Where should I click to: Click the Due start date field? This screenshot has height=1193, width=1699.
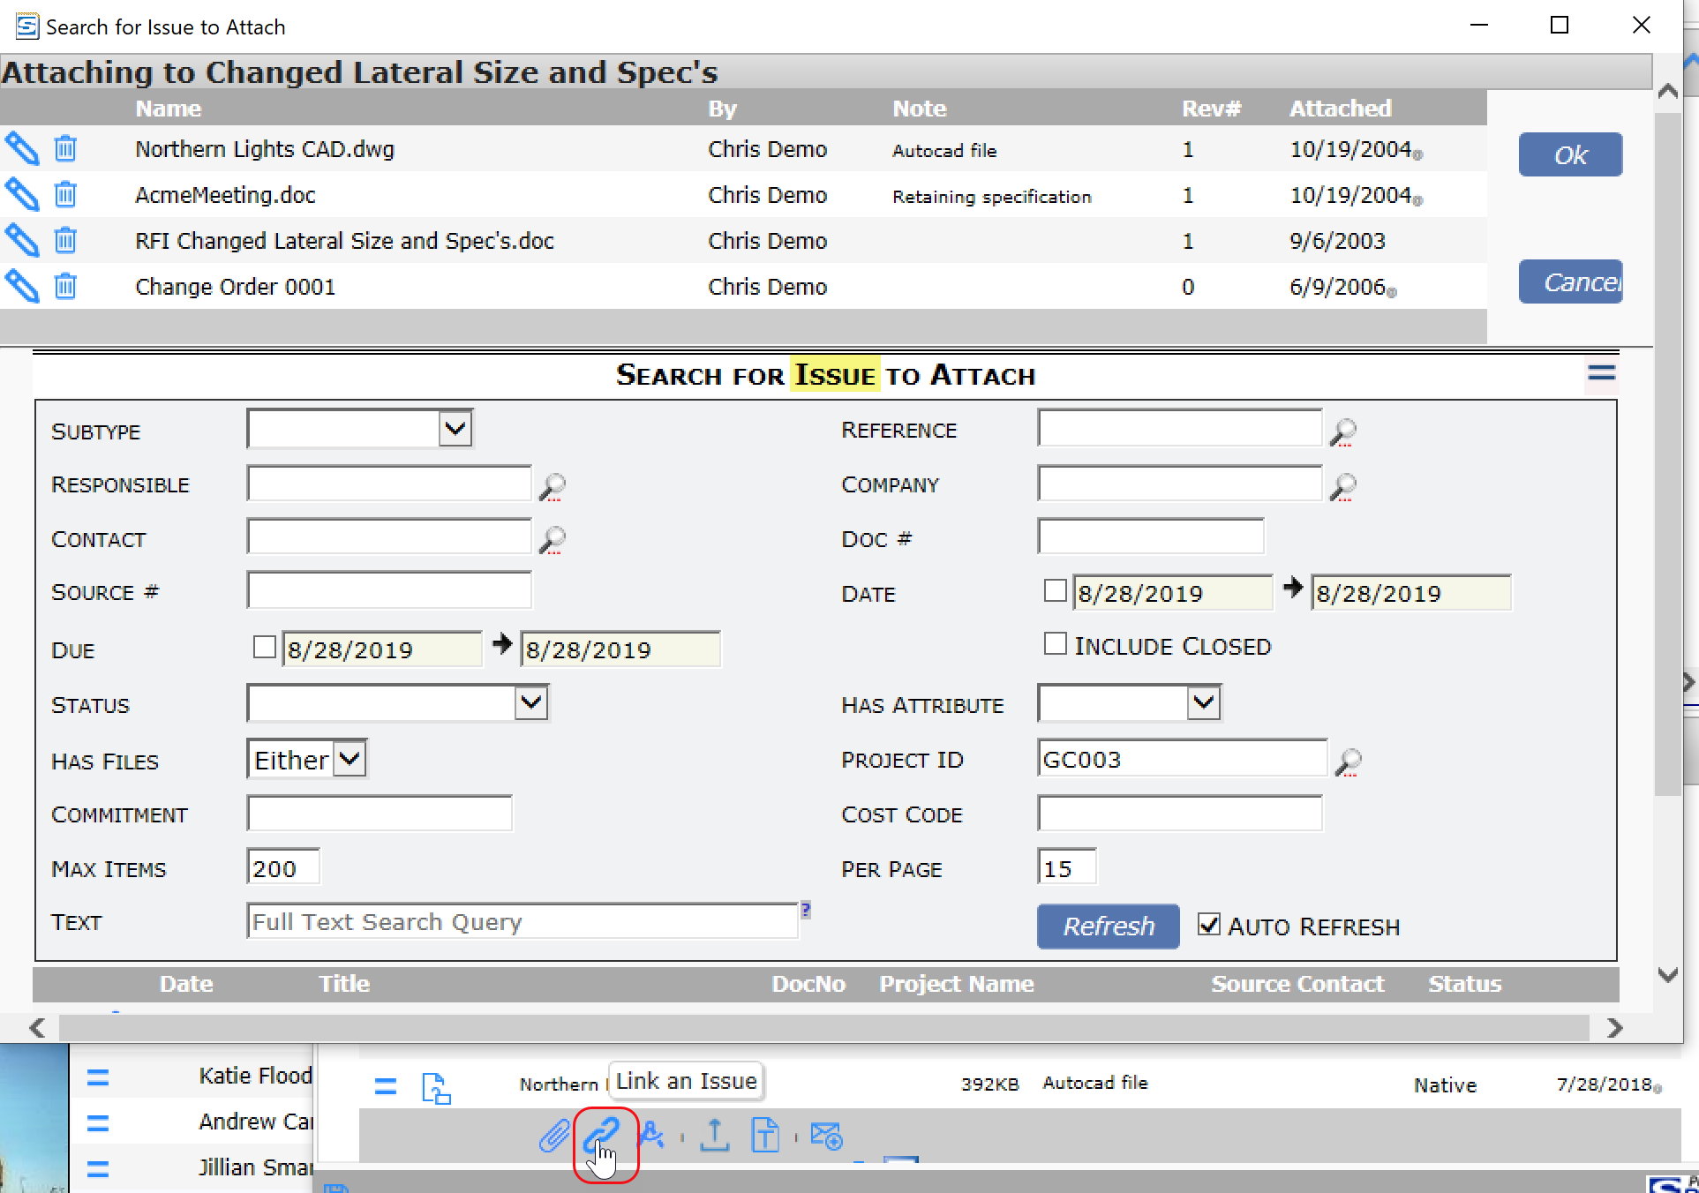[382, 649]
